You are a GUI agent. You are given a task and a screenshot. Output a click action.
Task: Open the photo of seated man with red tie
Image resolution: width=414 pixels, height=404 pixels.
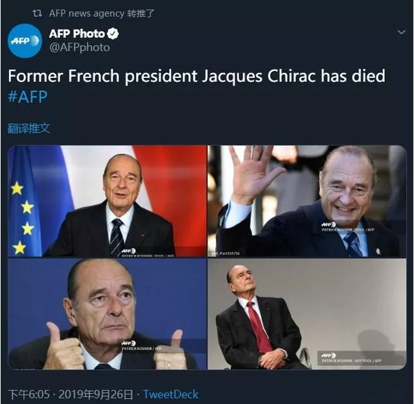pyautogui.click(x=307, y=314)
